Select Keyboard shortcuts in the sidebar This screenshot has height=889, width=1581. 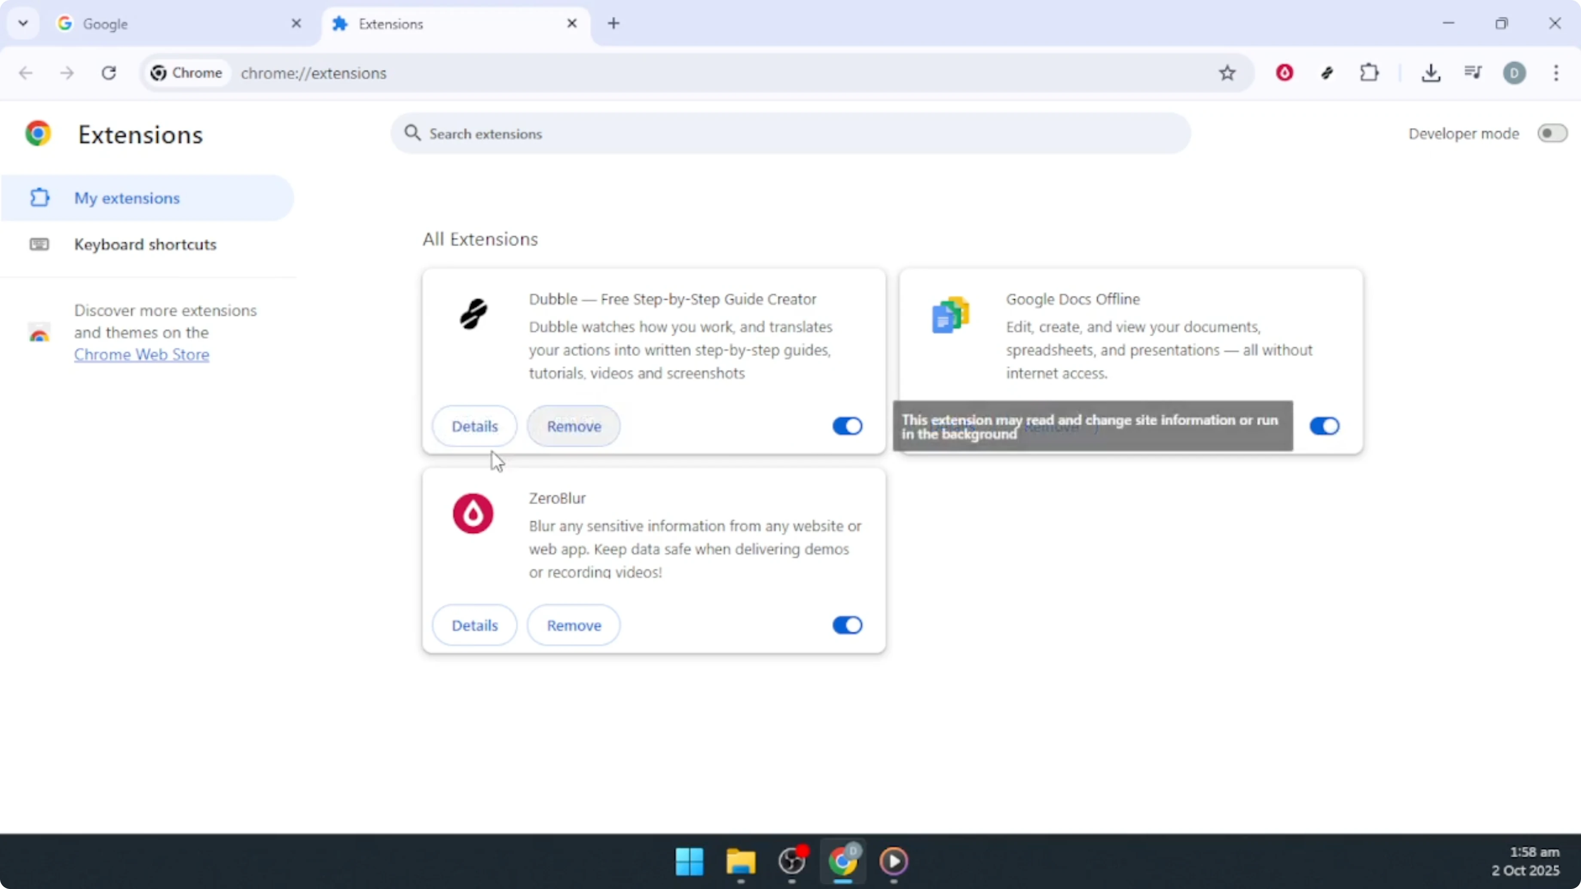146,244
